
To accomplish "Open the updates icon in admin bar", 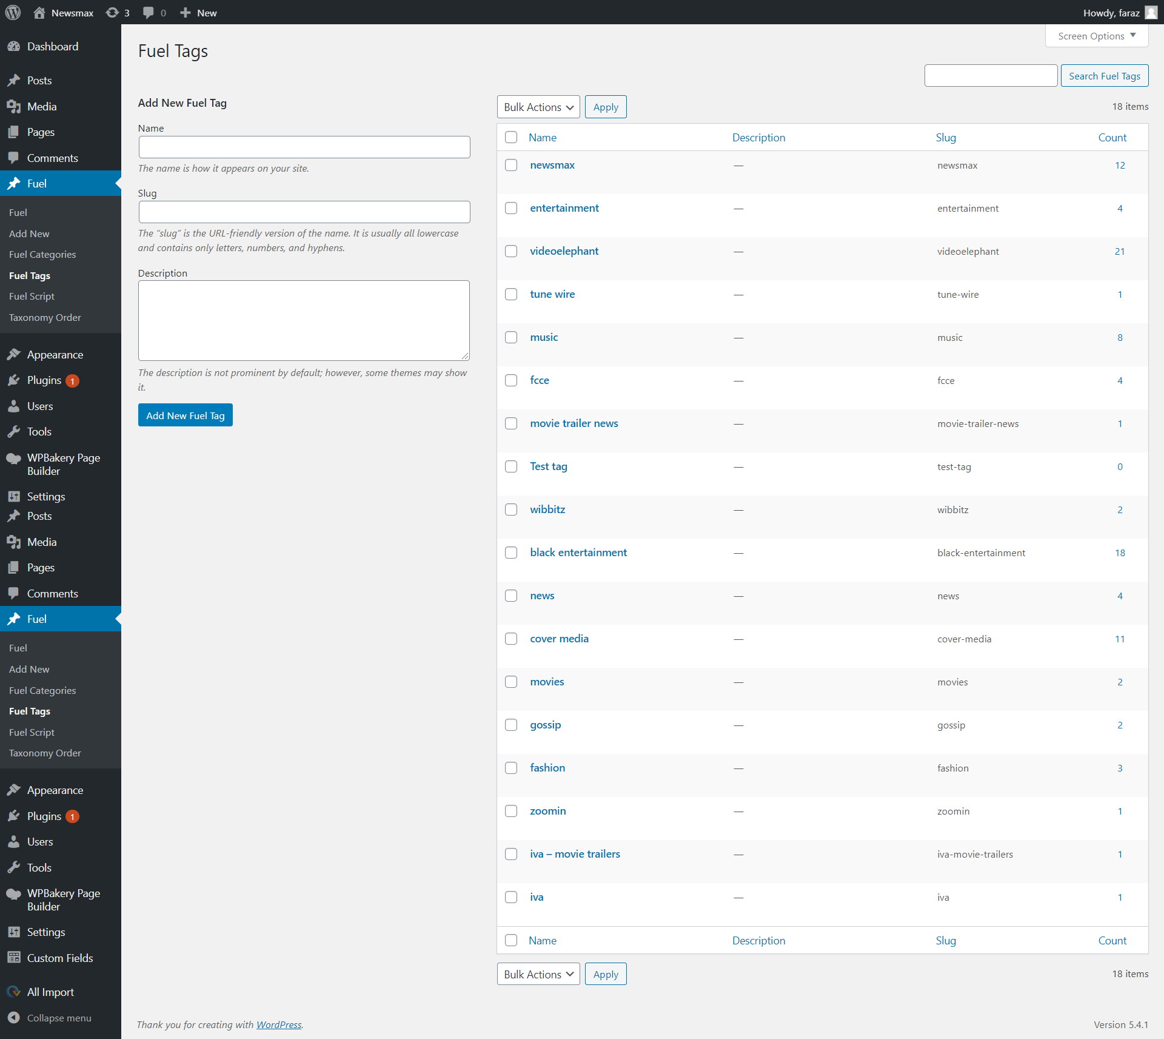I will 112,13.
